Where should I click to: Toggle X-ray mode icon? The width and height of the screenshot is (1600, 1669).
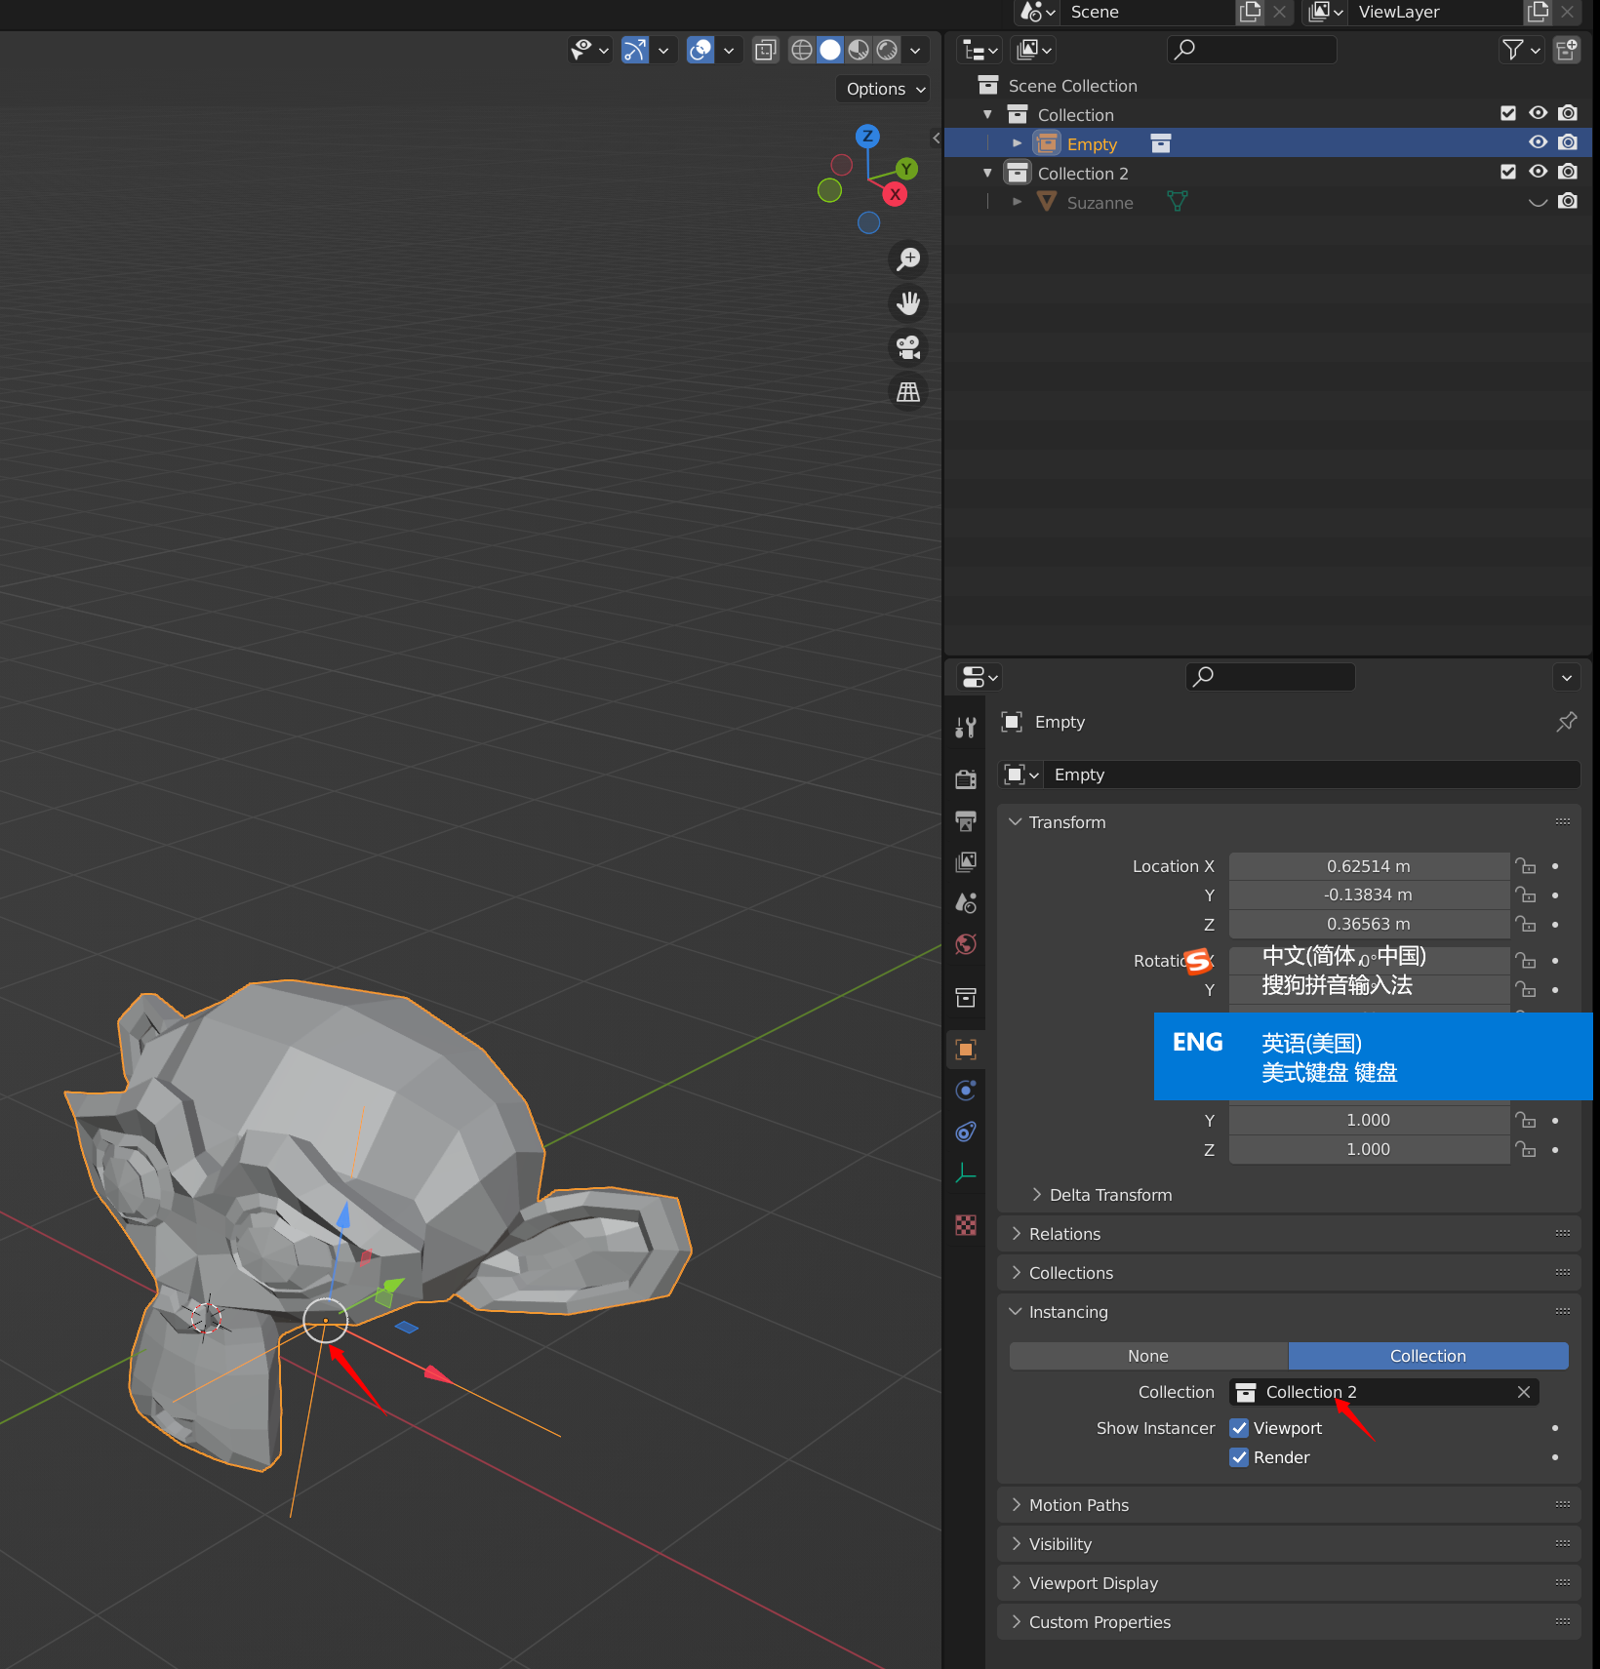[766, 50]
